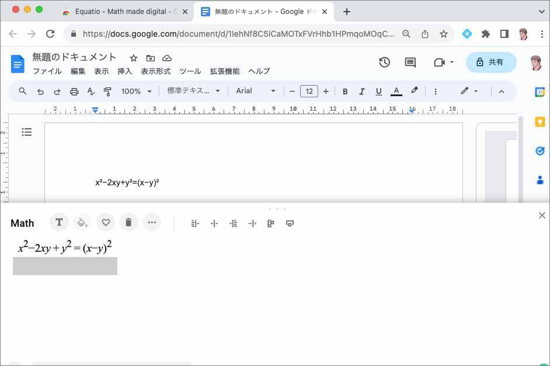Click the first Equatio alignment icon
Viewport: 550px width, 366px height.
click(x=195, y=223)
